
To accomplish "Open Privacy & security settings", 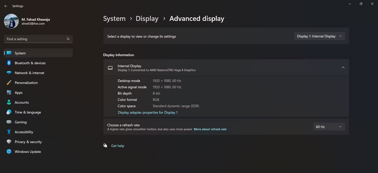I will click(38, 142).
